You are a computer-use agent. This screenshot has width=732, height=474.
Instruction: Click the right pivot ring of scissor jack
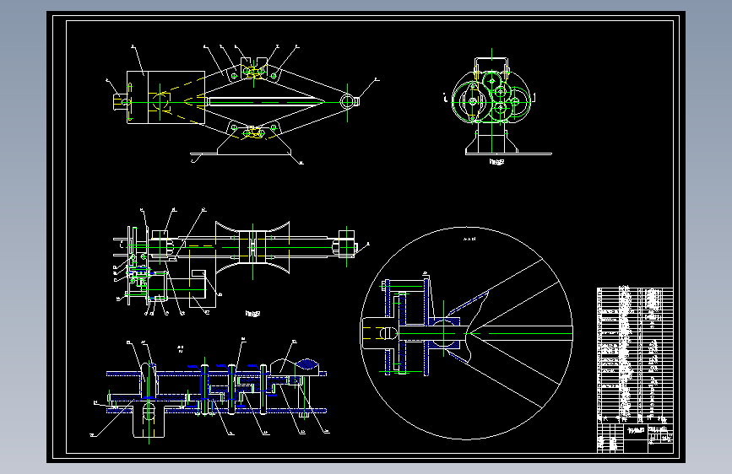(x=347, y=101)
